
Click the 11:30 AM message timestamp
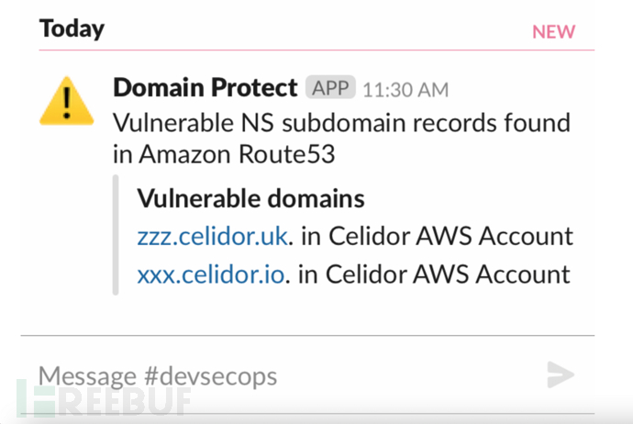click(x=405, y=90)
